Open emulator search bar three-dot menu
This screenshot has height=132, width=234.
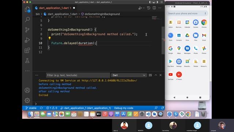click(x=205, y=14)
